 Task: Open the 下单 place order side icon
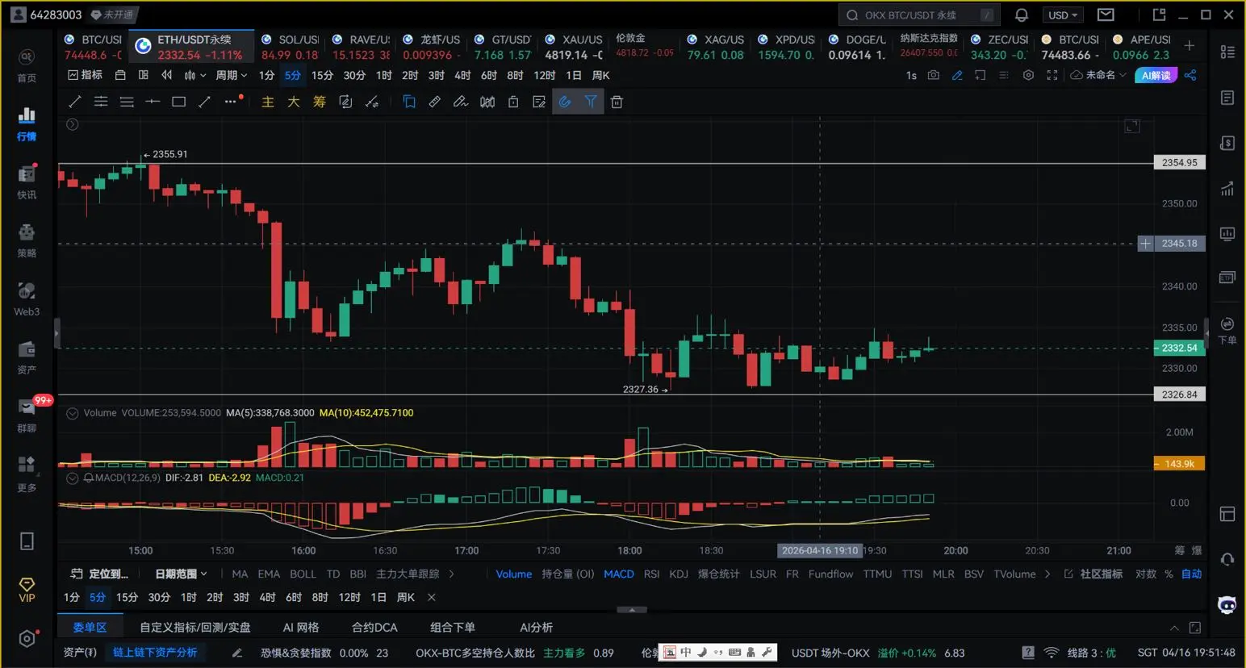pyautogui.click(x=1227, y=330)
